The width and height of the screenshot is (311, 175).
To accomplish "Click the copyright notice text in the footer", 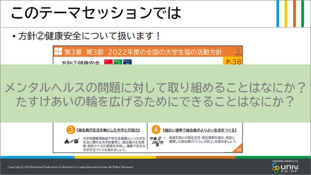I will [x=70, y=167].
